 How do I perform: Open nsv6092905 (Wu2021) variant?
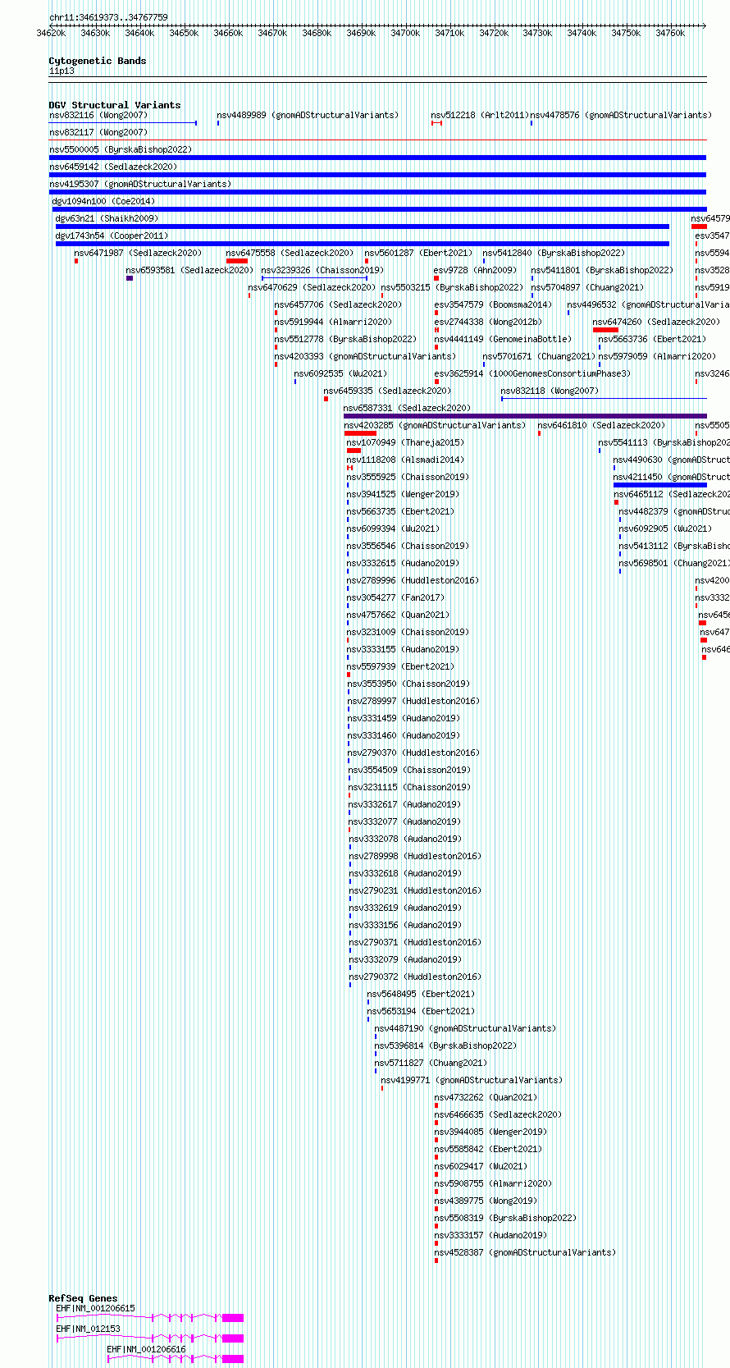(x=666, y=528)
